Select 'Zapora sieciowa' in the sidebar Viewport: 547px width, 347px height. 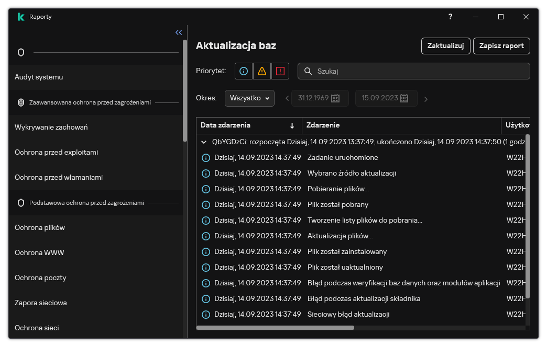[x=41, y=303]
